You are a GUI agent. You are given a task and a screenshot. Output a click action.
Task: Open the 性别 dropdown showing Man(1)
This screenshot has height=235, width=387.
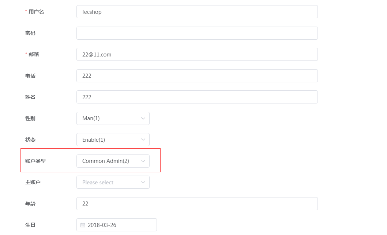113,118
